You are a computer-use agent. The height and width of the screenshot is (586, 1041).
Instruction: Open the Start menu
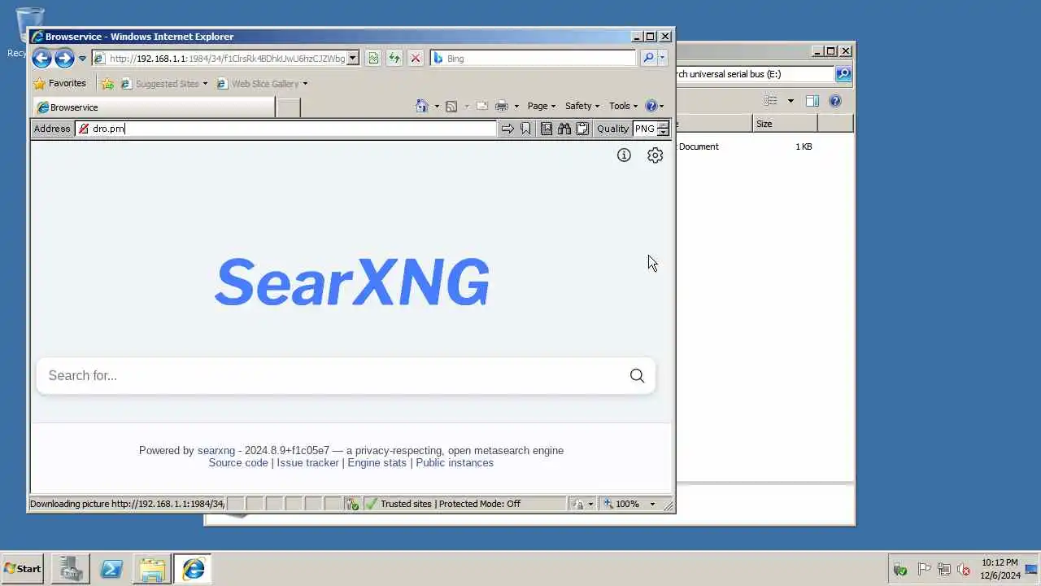click(23, 569)
